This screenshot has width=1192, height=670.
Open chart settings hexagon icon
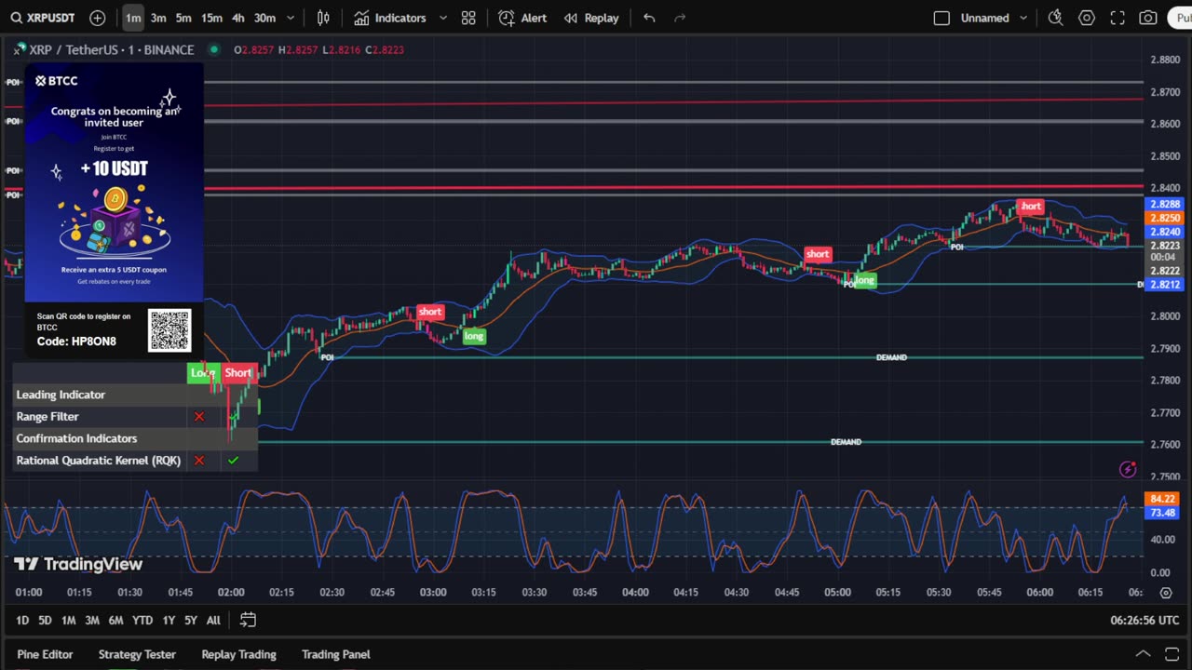[x=1087, y=18]
